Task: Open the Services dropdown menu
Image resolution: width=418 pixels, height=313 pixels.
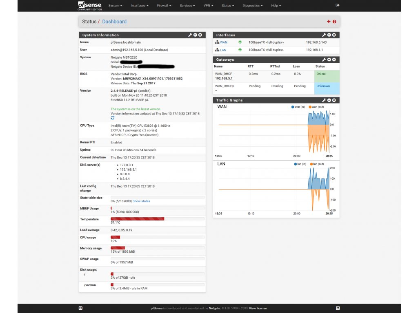Action: point(187,6)
